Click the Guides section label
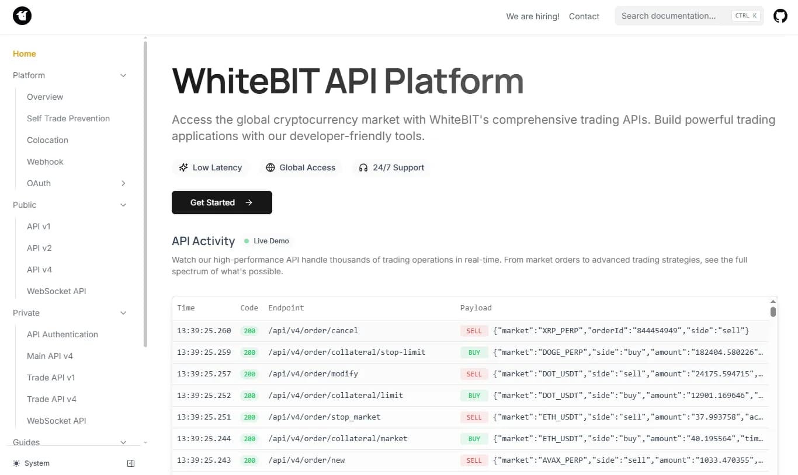Image resolution: width=798 pixels, height=475 pixels. click(x=26, y=442)
